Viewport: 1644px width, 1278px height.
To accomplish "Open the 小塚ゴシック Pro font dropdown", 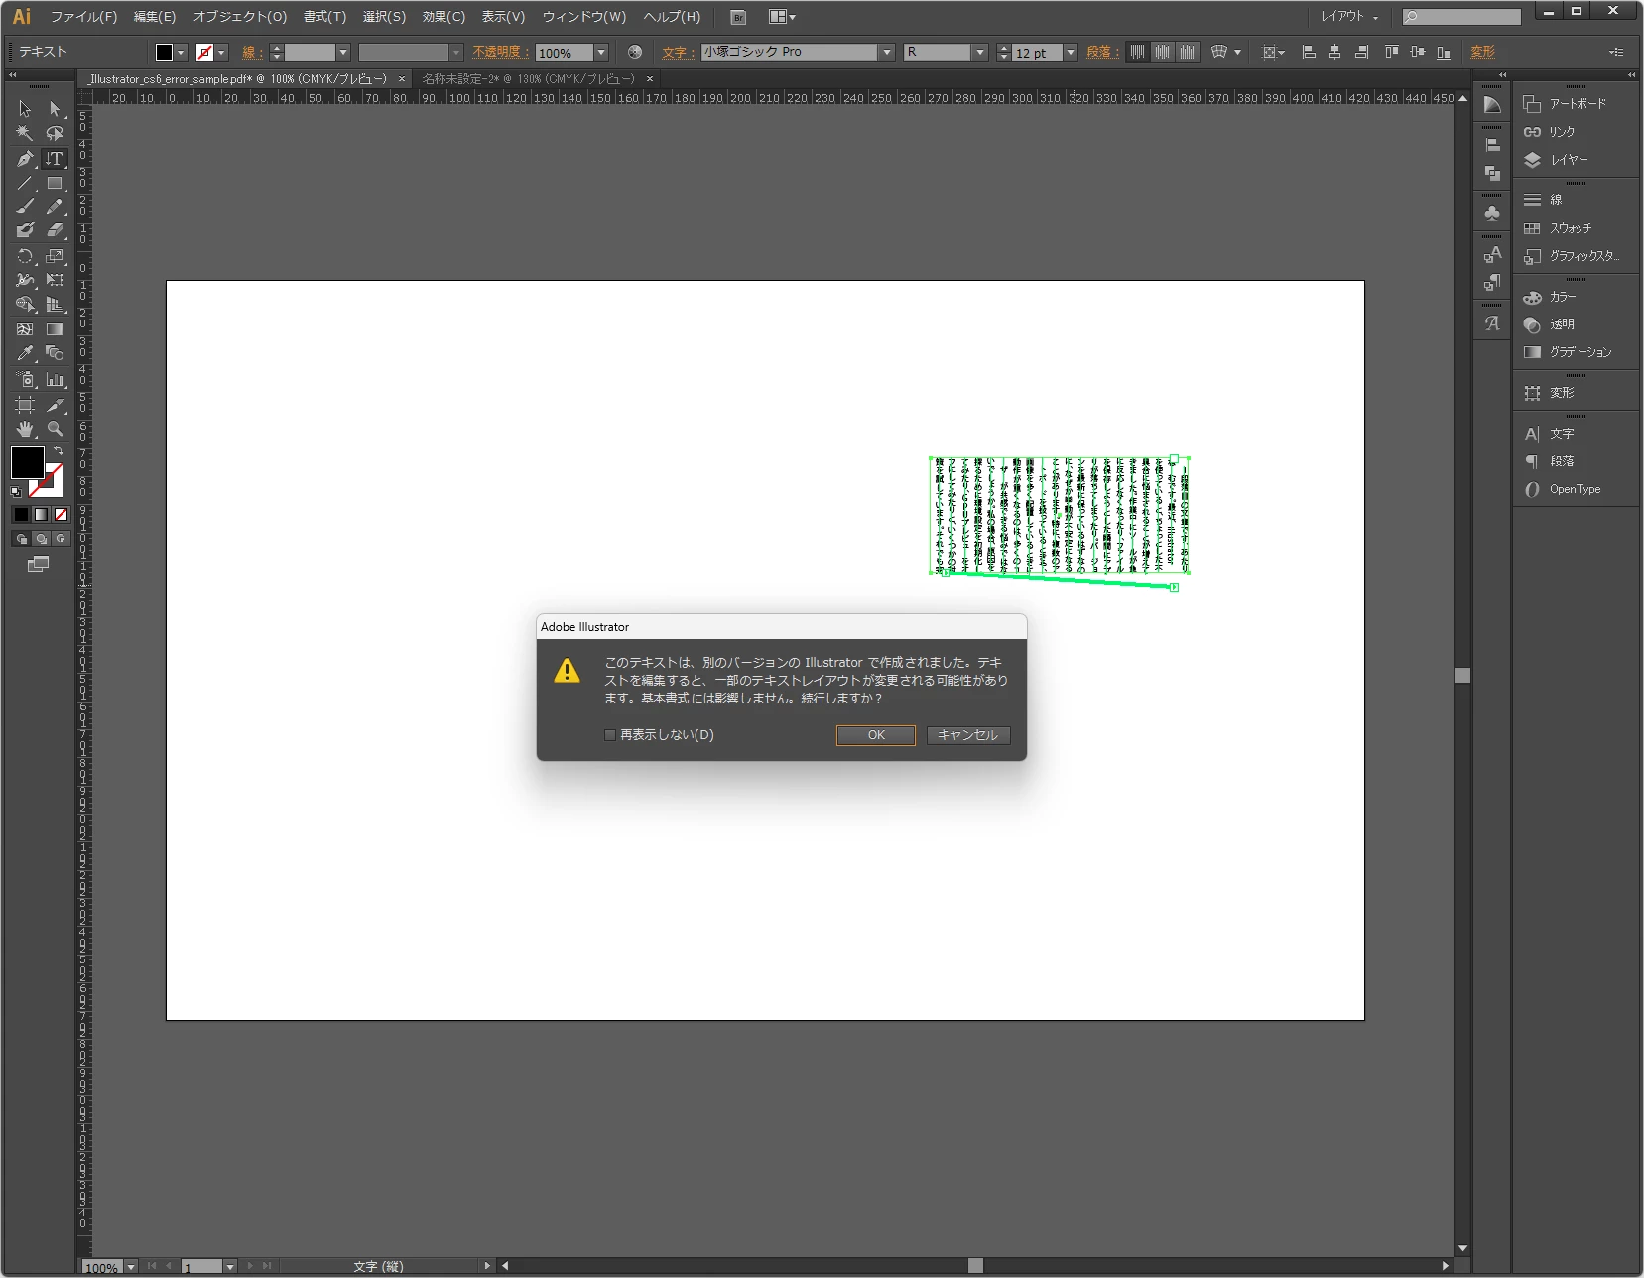I will [x=887, y=53].
